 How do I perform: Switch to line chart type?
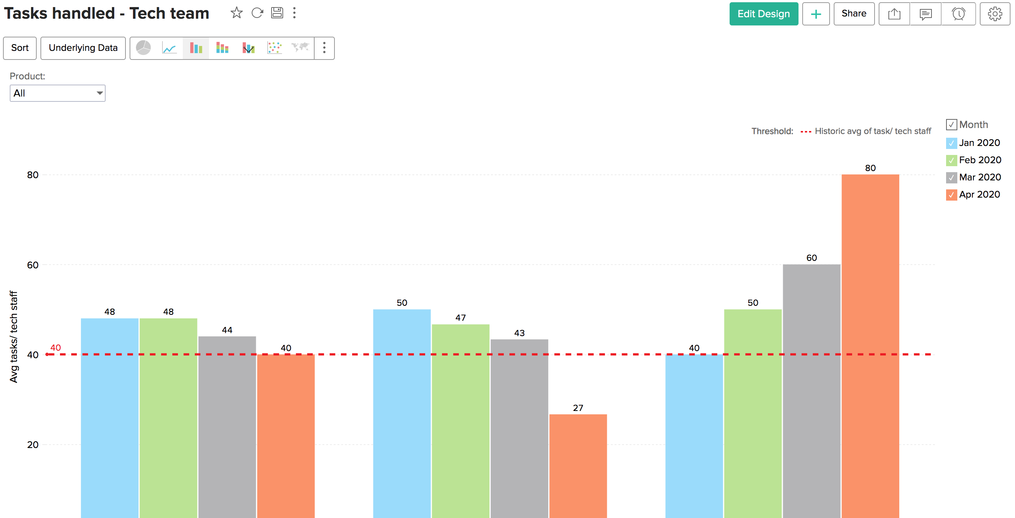pyautogui.click(x=169, y=48)
